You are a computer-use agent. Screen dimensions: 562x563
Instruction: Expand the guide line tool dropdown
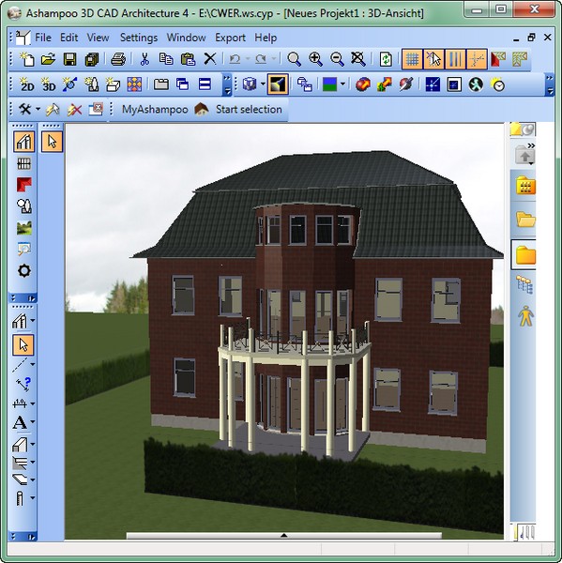tap(33, 364)
